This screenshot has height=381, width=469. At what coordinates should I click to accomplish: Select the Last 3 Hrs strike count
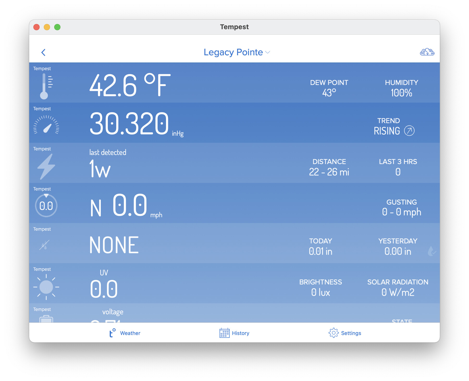tap(398, 167)
